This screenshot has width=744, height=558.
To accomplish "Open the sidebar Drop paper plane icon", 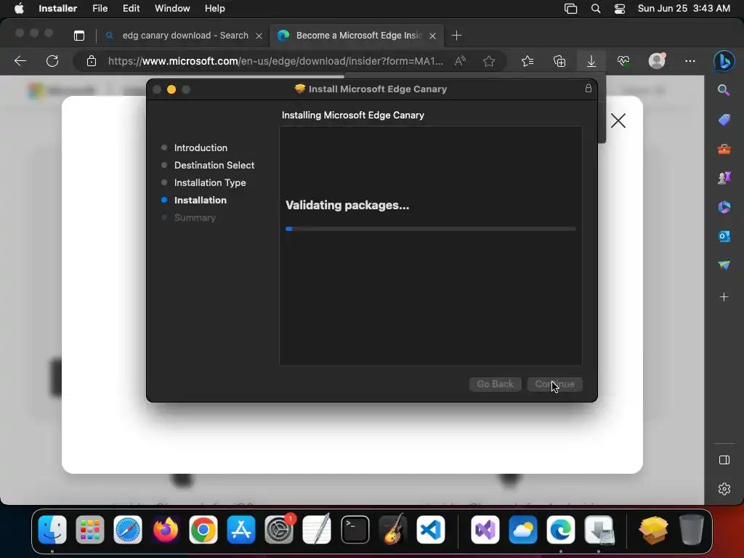I will click(724, 264).
